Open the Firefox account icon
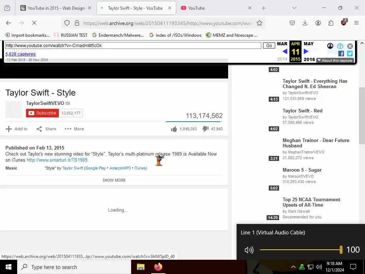Image resolution: width=365 pixels, height=274 pixels. (x=318, y=23)
